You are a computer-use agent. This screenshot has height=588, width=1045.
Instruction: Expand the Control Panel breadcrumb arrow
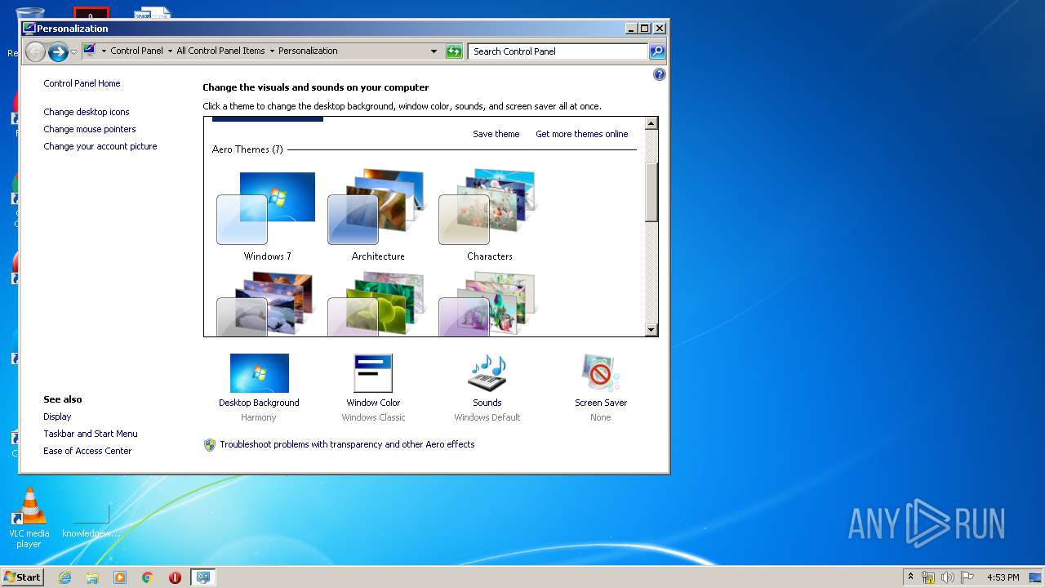click(170, 51)
